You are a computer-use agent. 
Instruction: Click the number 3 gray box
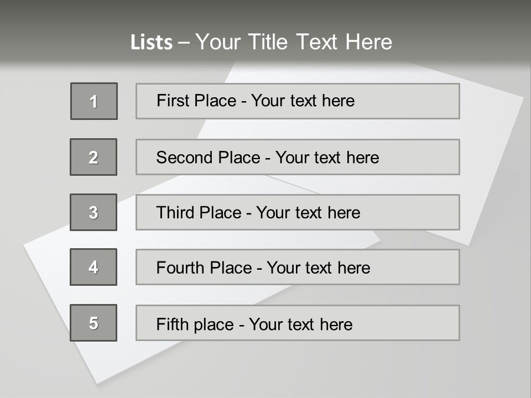(93, 212)
